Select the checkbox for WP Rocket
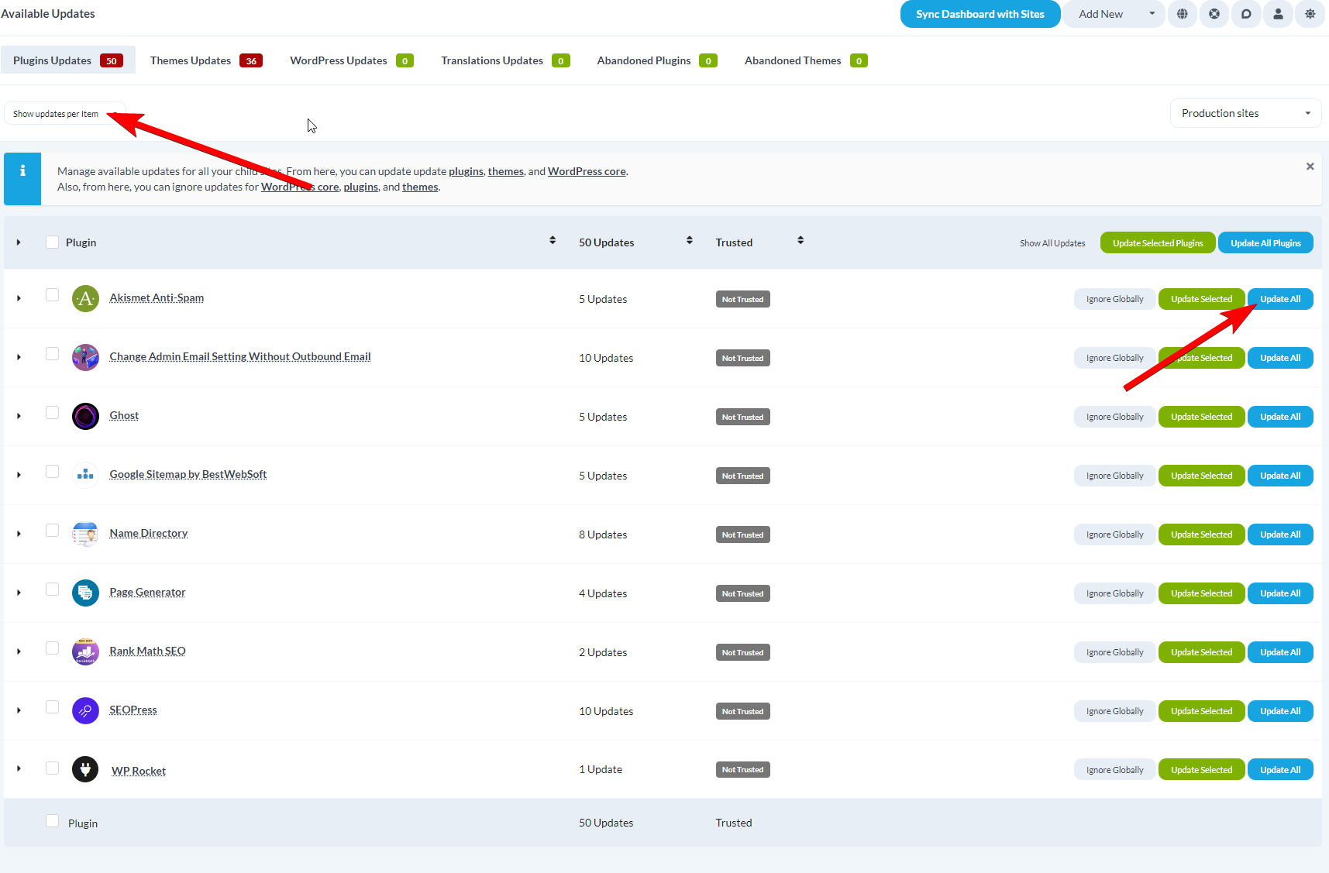Image resolution: width=1329 pixels, height=873 pixels. (x=52, y=767)
